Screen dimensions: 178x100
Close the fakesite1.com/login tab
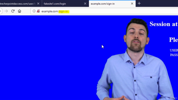pyautogui.click(x=85, y=4)
